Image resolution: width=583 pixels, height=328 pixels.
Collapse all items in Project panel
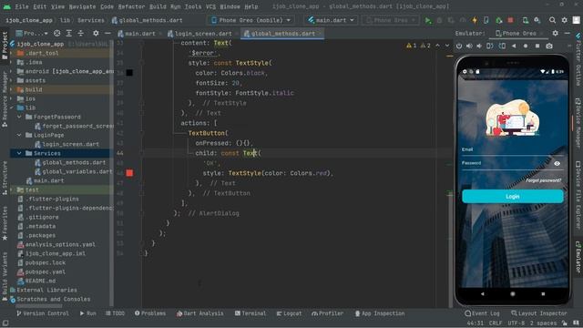coord(81,34)
